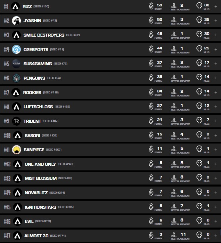The width and height of the screenshot is (221, 243).
Task: Click the TRIDENT team logo
Action: click(16, 121)
